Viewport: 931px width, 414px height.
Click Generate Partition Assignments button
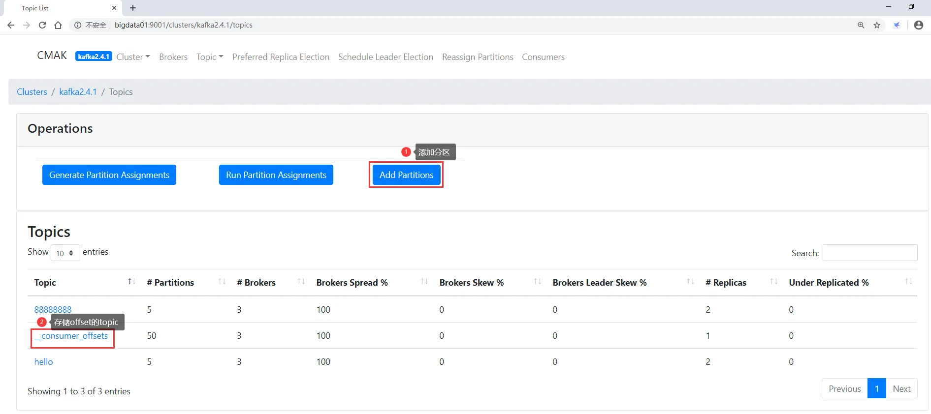109,175
